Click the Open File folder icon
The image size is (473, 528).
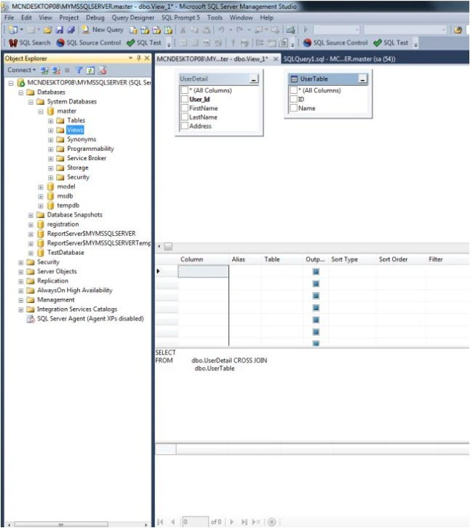pyautogui.click(x=48, y=30)
